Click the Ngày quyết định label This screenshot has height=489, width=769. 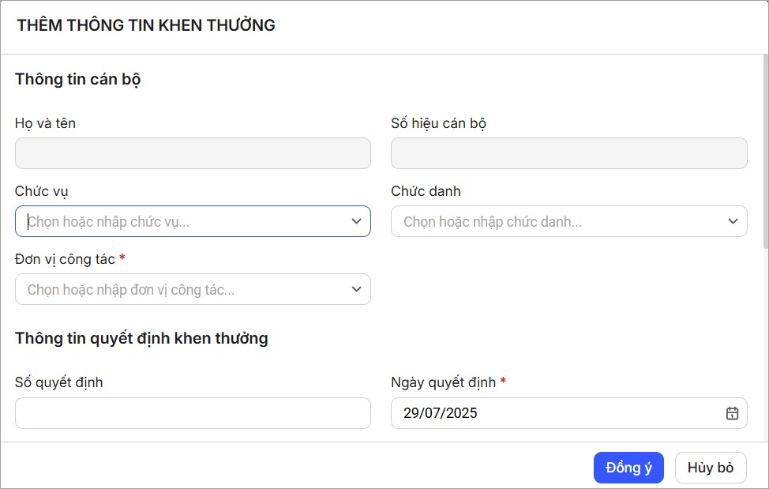click(443, 382)
